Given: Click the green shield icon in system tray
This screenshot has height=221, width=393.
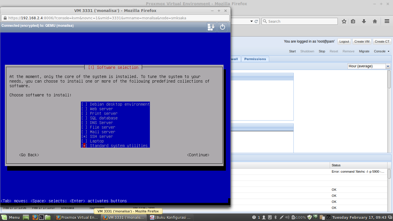Looking at the screenshot, I should (310, 217).
